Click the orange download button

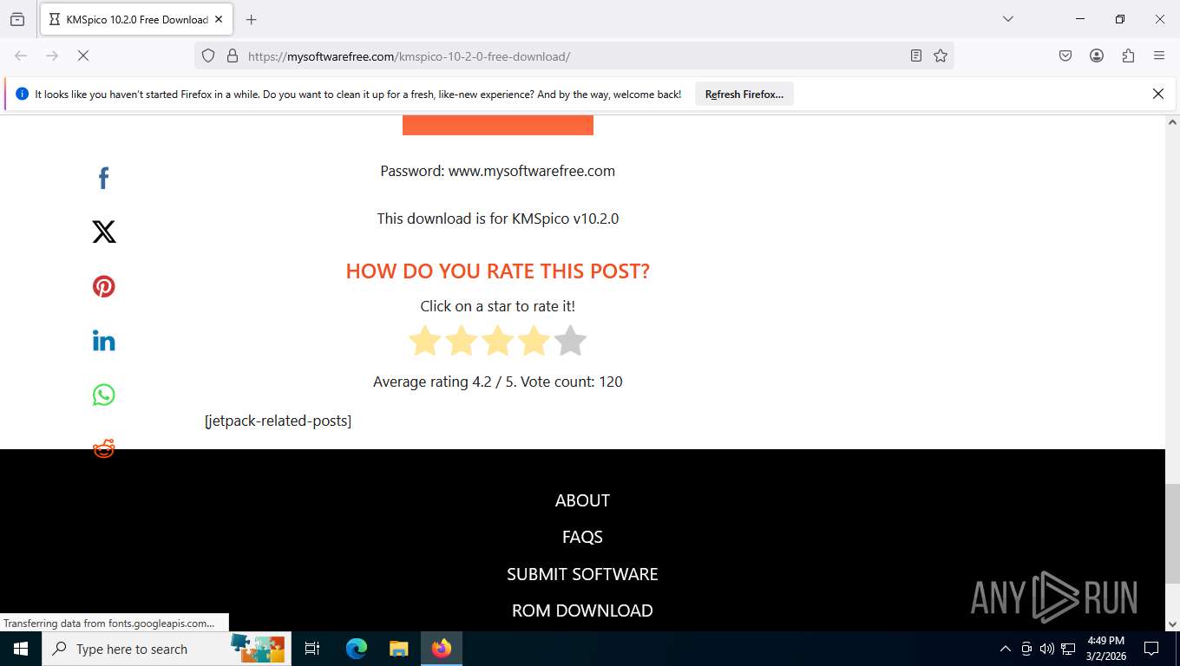coord(498,125)
